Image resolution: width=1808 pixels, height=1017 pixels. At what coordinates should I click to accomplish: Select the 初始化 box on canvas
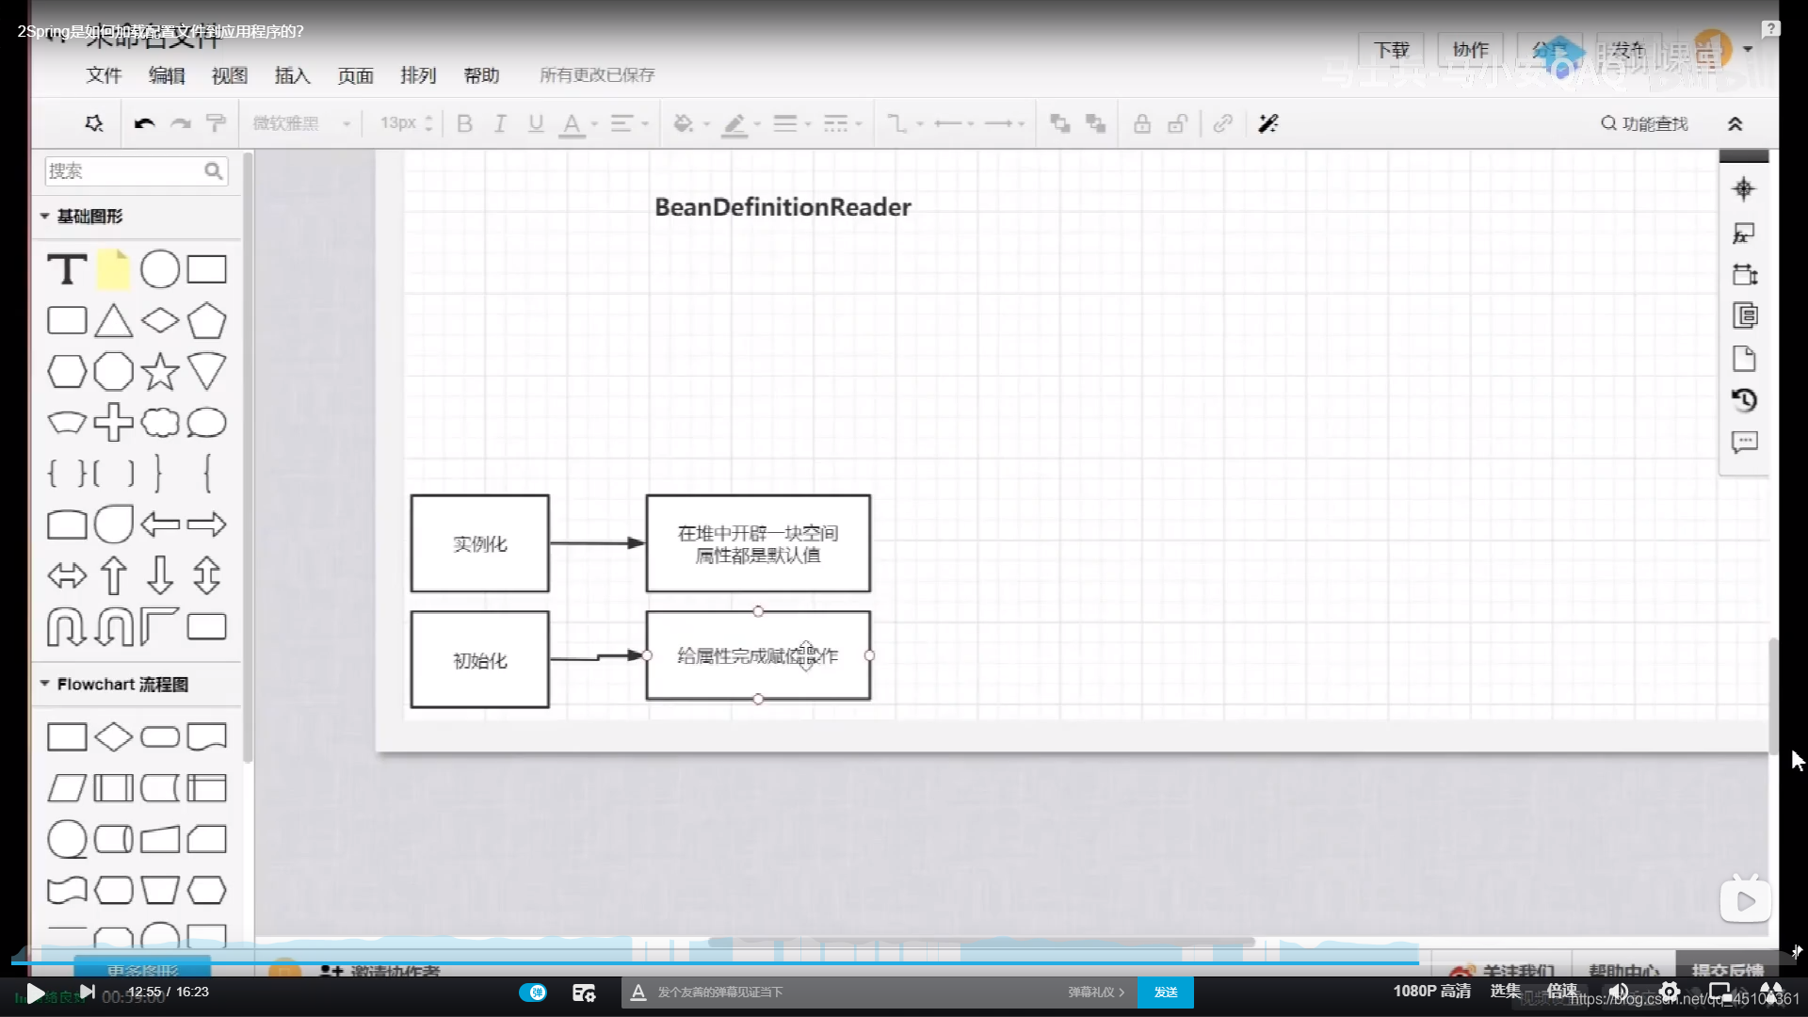pyautogui.click(x=480, y=660)
